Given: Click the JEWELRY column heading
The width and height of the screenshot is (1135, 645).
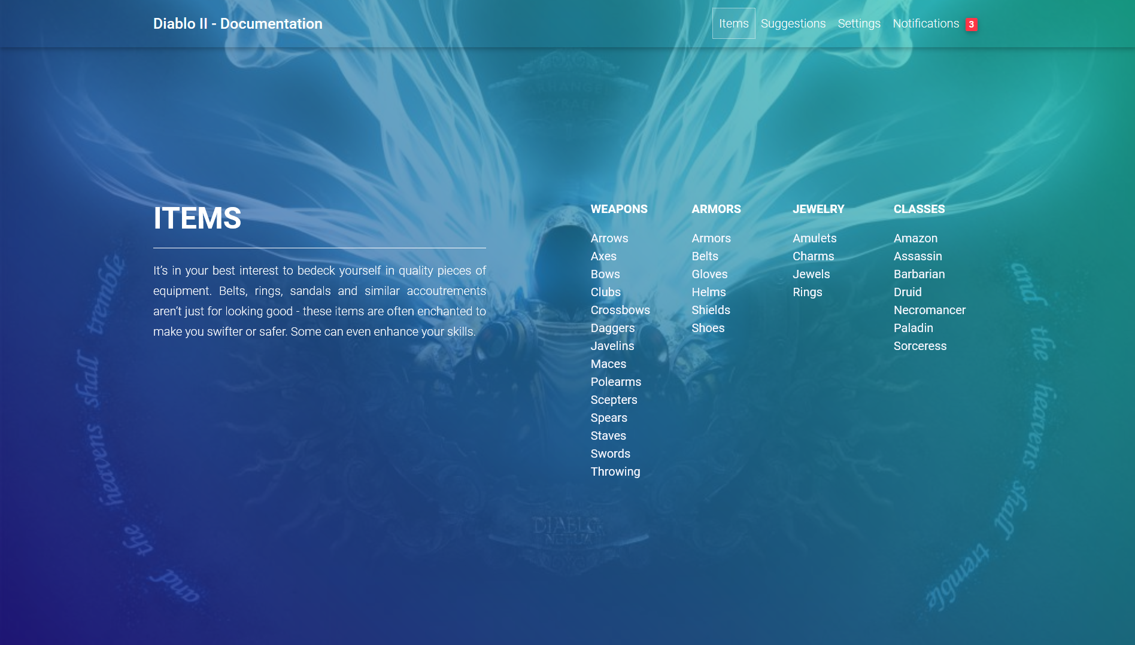Looking at the screenshot, I should [818, 209].
